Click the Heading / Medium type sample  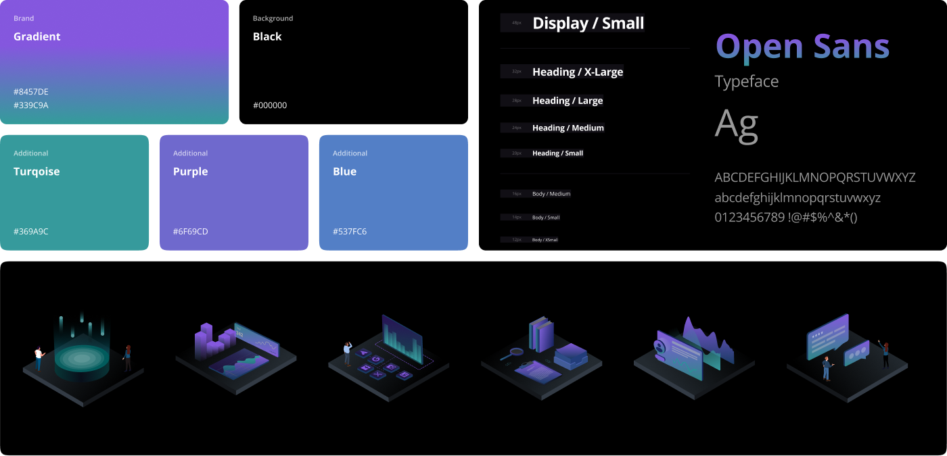click(568, 128)
